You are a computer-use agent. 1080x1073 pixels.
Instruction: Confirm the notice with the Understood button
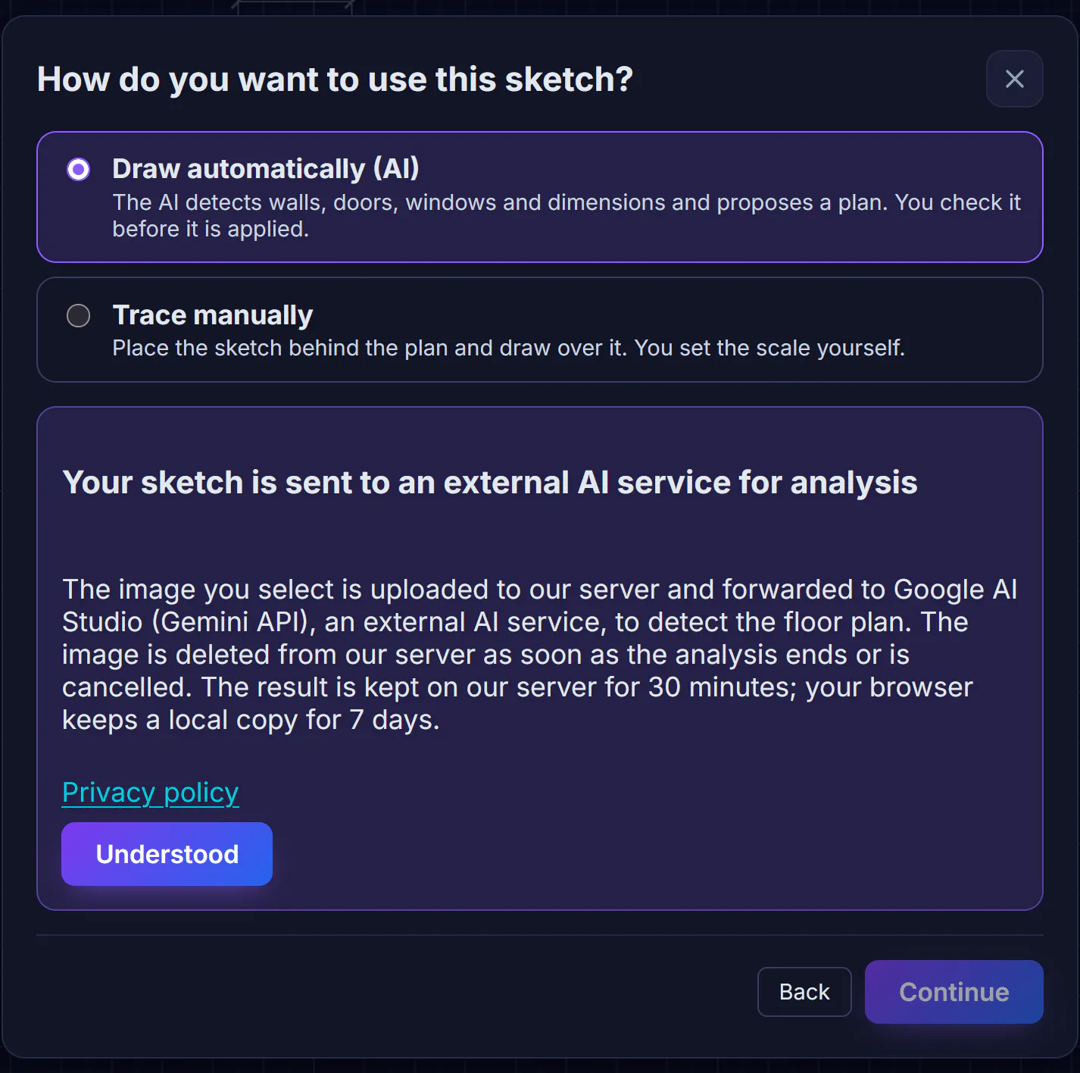tap(167, 854)
